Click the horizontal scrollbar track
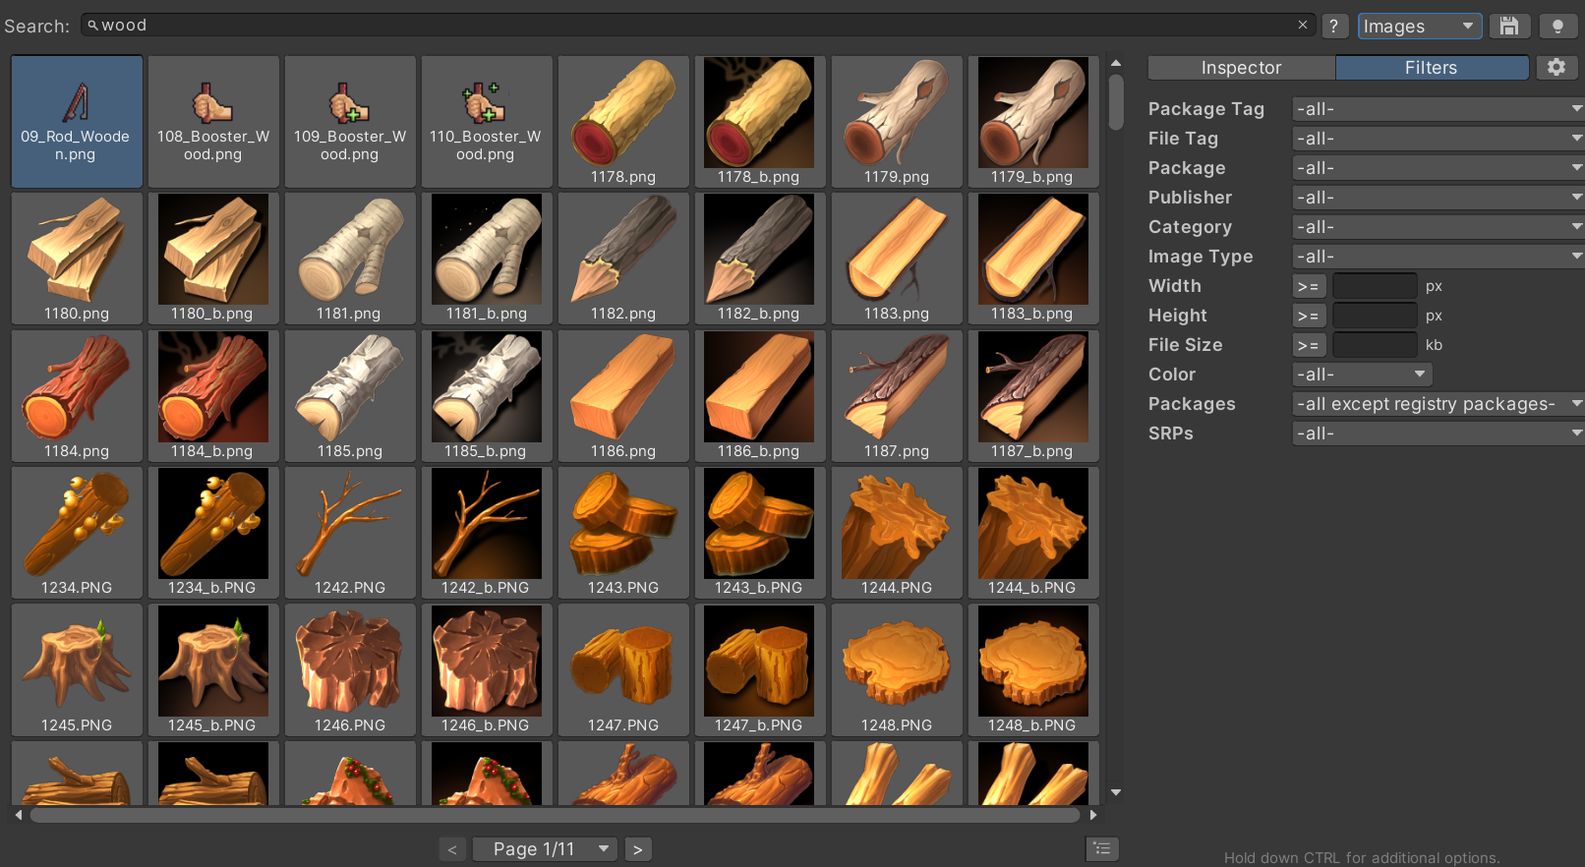 556,815
